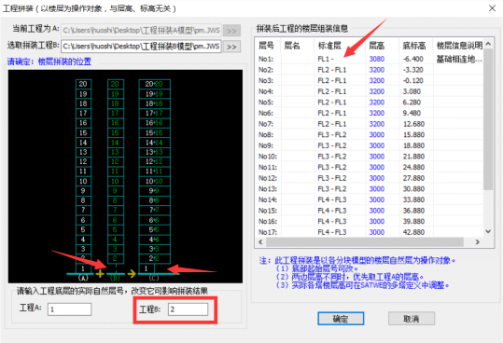Click the 底标高 column header
Image resolution: width=503 pixels, height=343 pixels.
point(414,46)
